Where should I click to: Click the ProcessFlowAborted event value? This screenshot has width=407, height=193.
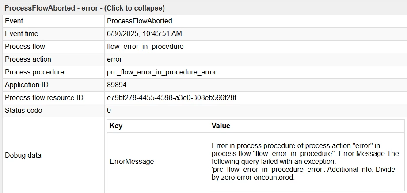(139, 21)
